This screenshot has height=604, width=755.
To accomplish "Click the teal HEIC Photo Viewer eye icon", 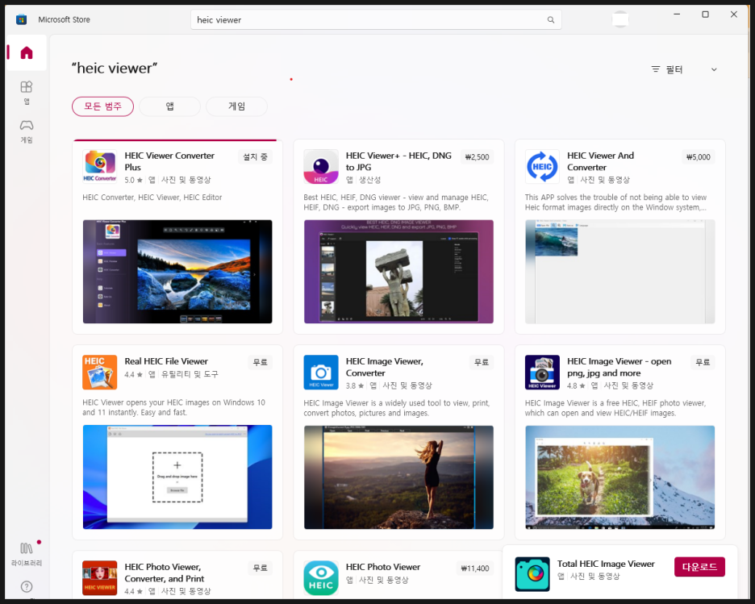I will [321, 577].
